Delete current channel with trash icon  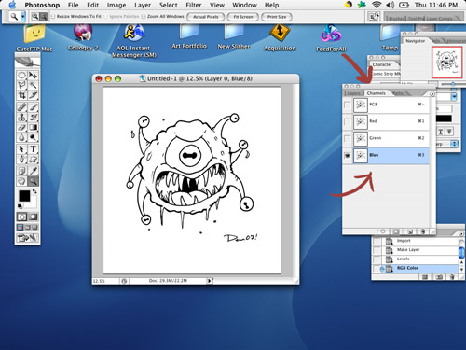coord(422,231)
